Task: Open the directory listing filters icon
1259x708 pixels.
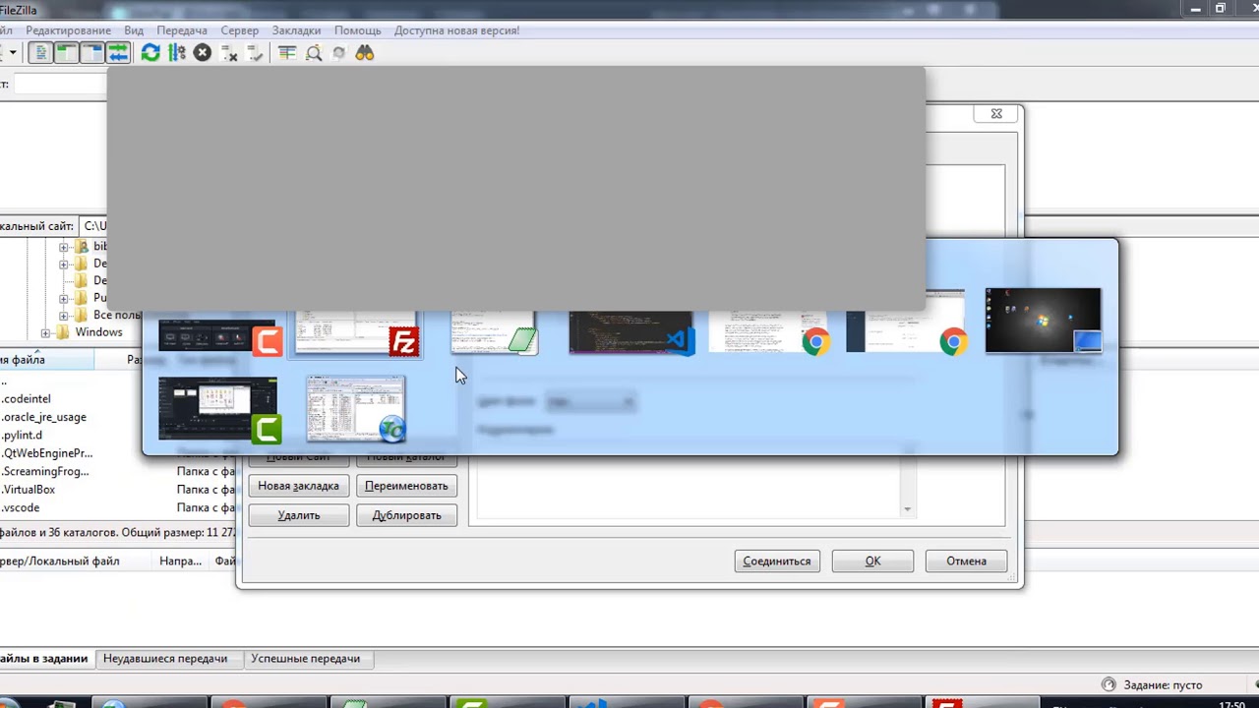Action: coord(287,53)
